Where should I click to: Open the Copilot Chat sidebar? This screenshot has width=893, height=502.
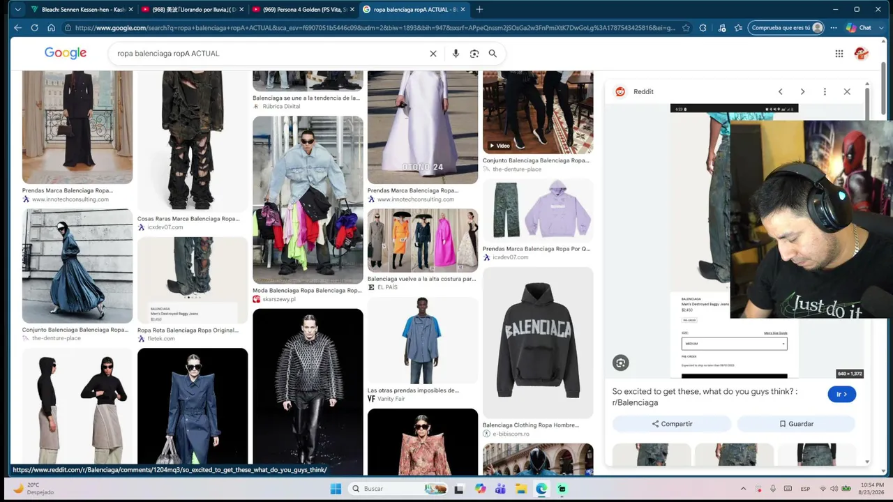coord(859,28)
